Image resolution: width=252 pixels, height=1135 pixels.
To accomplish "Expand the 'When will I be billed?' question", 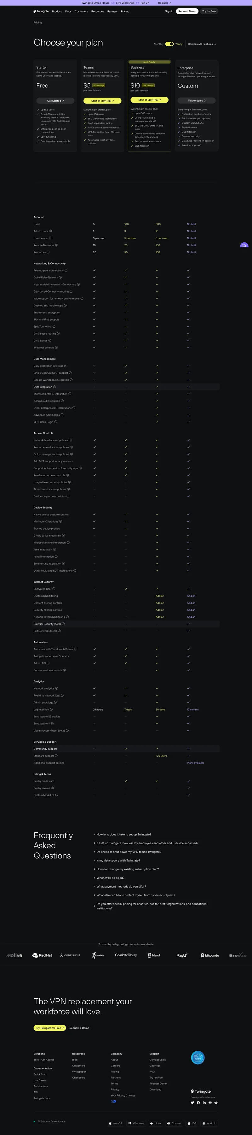I will (x=110, y=878).
